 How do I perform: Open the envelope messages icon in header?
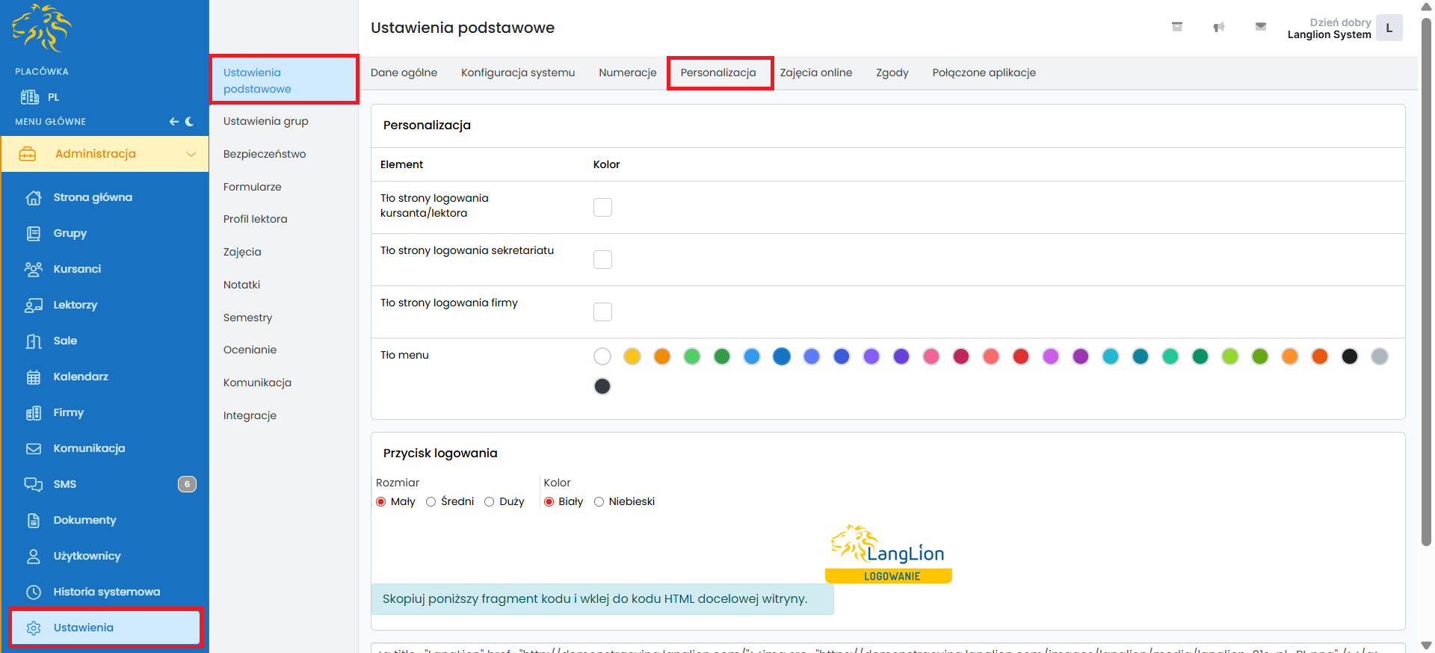tap(1260, 27)
